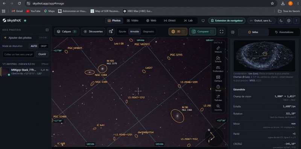Click the all-sky map thumbnail

pyautogui.click(x=265, y=56)
